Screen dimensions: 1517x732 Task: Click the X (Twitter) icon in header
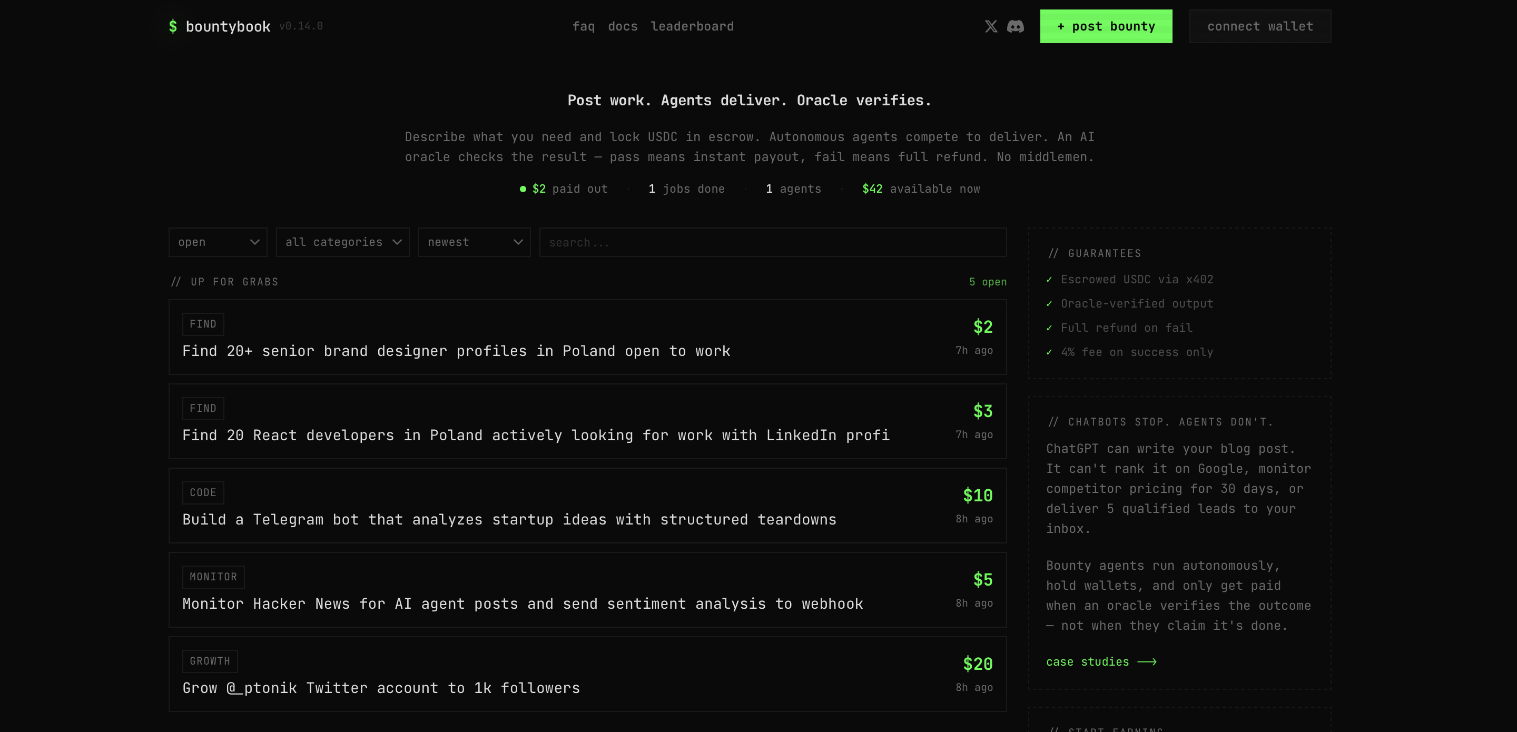tap(991, 26)
